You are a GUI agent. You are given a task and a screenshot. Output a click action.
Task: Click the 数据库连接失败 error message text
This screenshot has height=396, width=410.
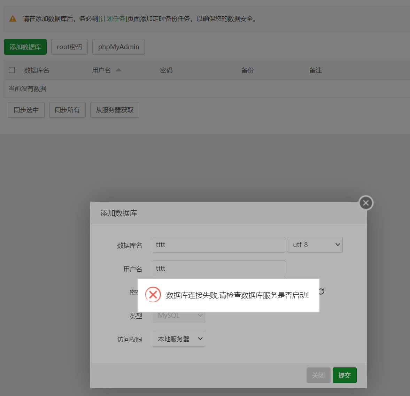pyautogui.click(x=238, y=295)
